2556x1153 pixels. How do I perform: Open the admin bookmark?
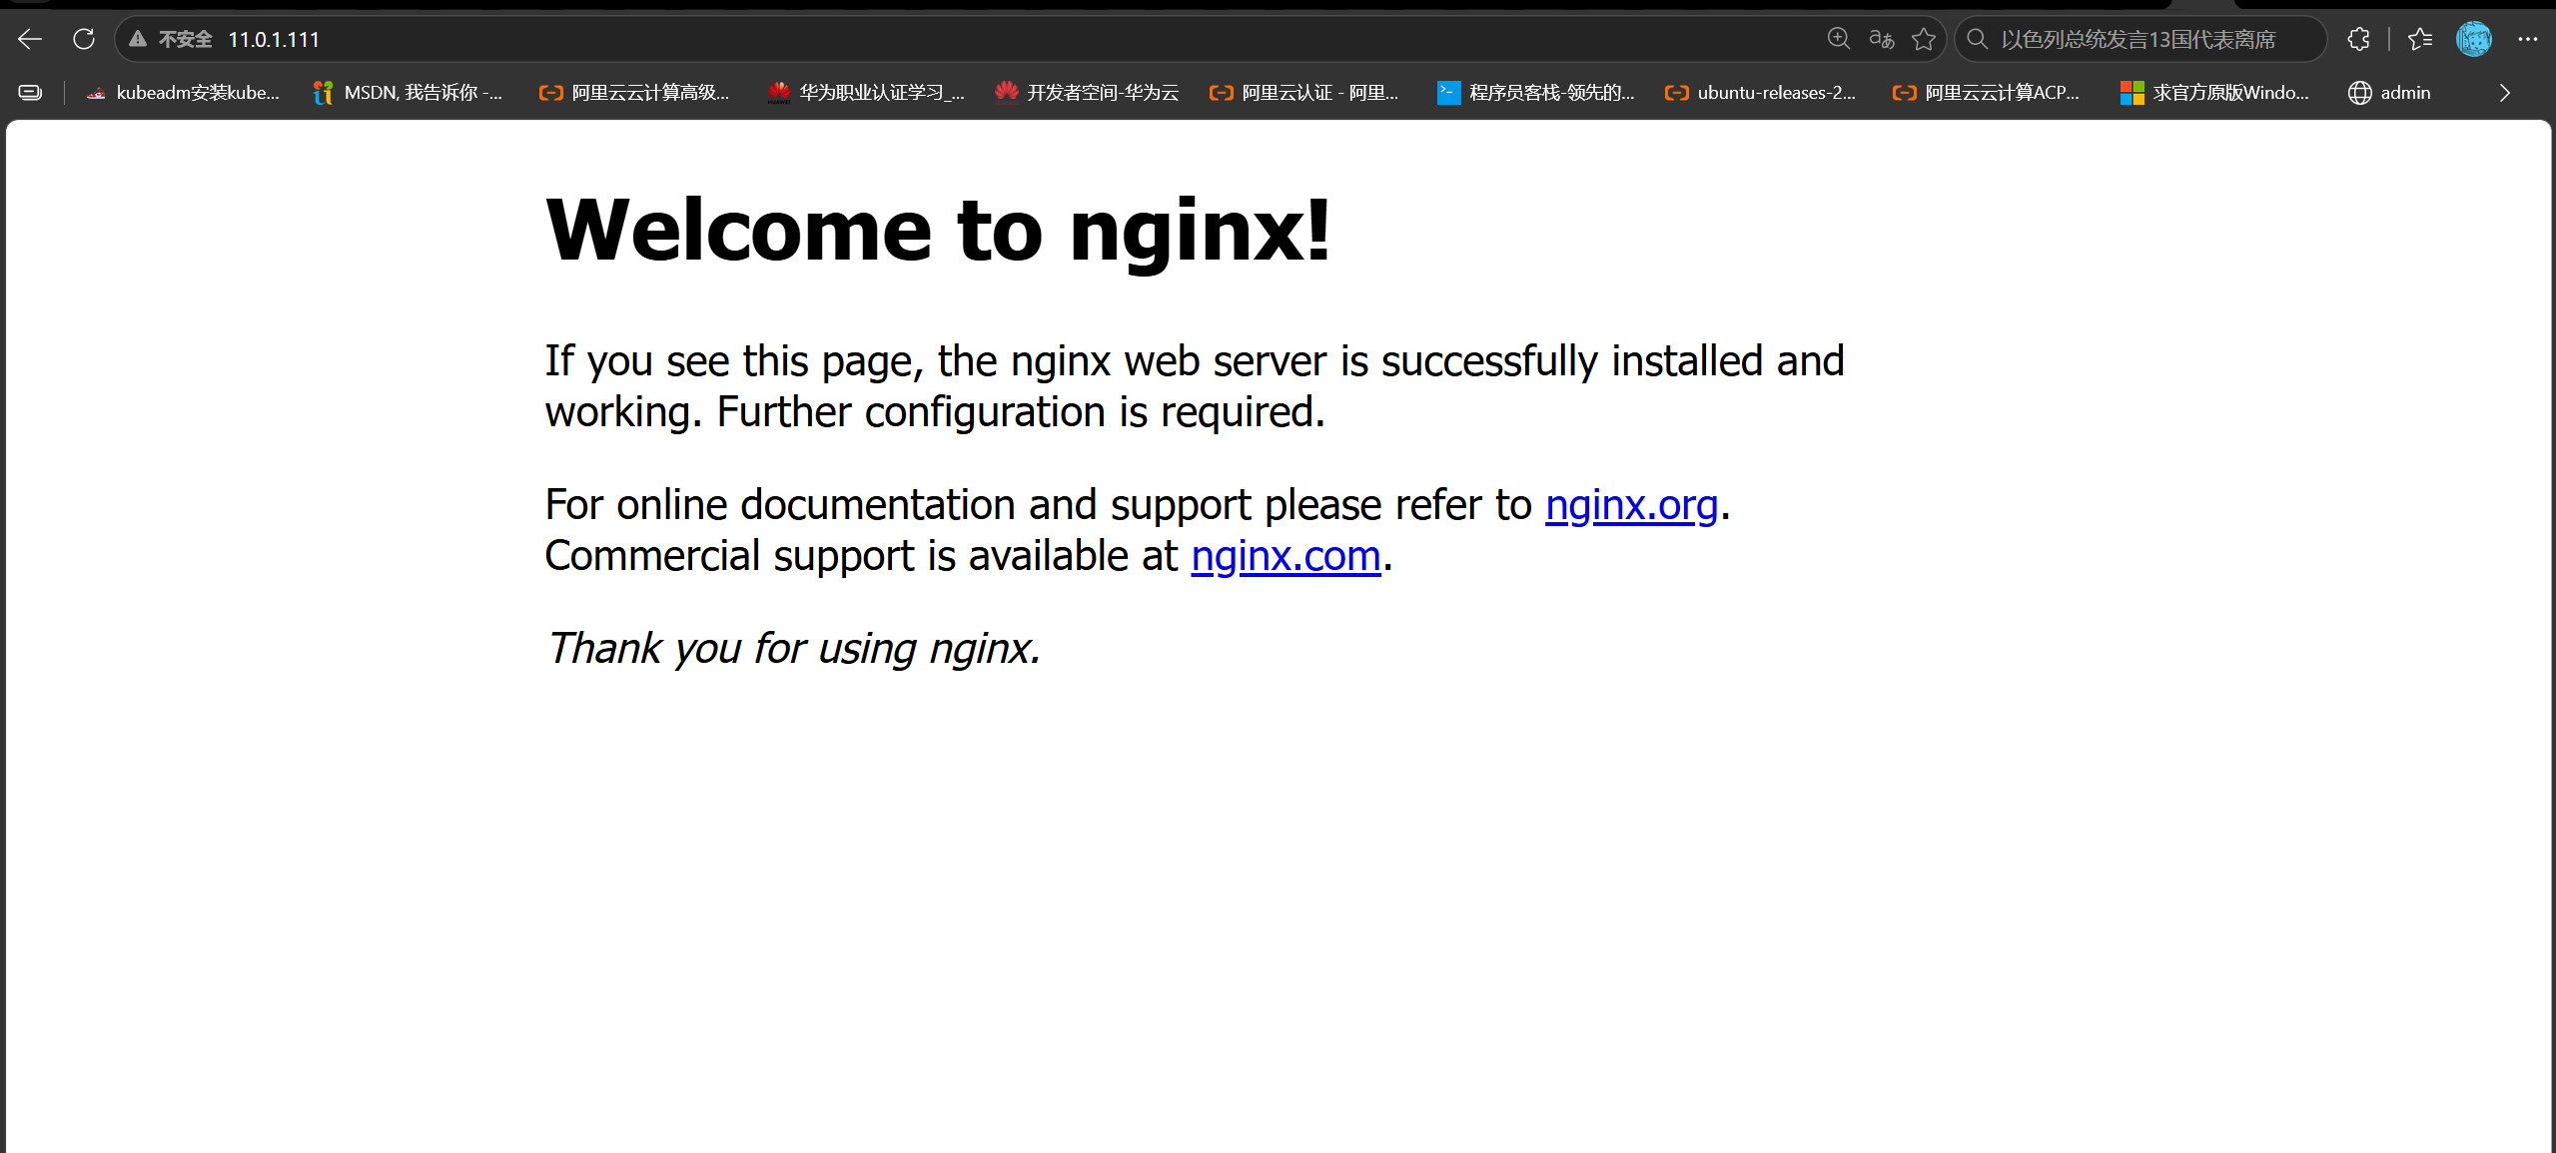(x=2389, y=93)
